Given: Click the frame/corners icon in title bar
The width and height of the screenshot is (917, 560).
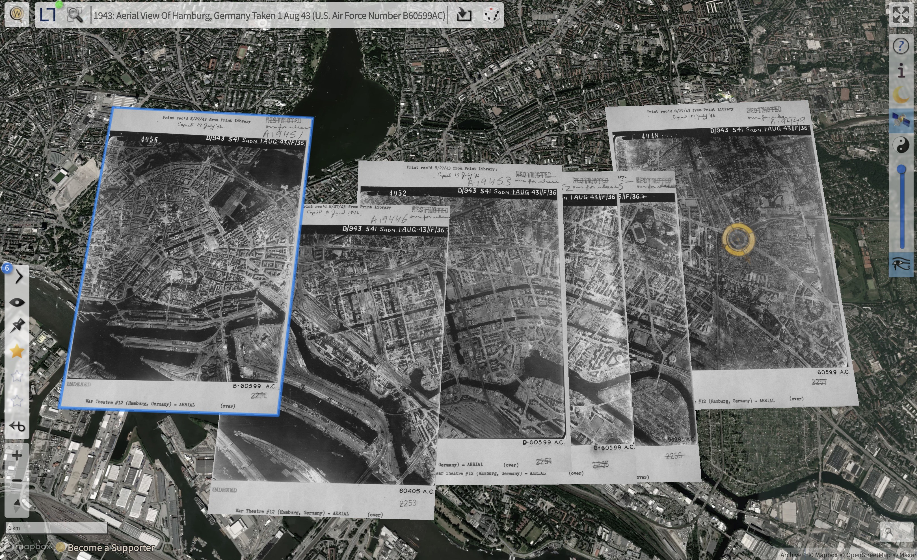Looking at the screenshot, I should pyautogui.click(x=48, y=15).
